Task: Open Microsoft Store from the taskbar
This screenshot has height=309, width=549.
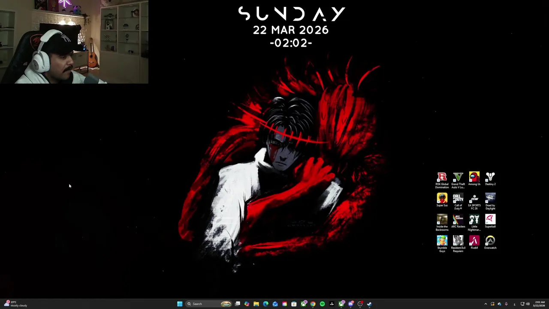Action: (294, 304)
